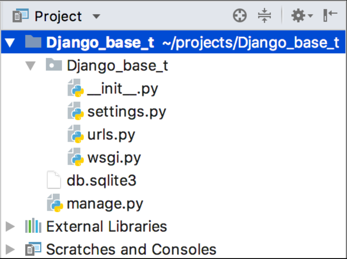Image resolution: width=347 pixels, height=259 pixels.
Task: Click the External Libraries bars icon
Action: click(33, 225)
